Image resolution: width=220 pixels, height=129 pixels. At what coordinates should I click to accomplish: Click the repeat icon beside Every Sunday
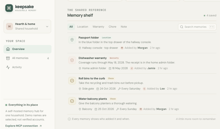click(x=118, y=109)
